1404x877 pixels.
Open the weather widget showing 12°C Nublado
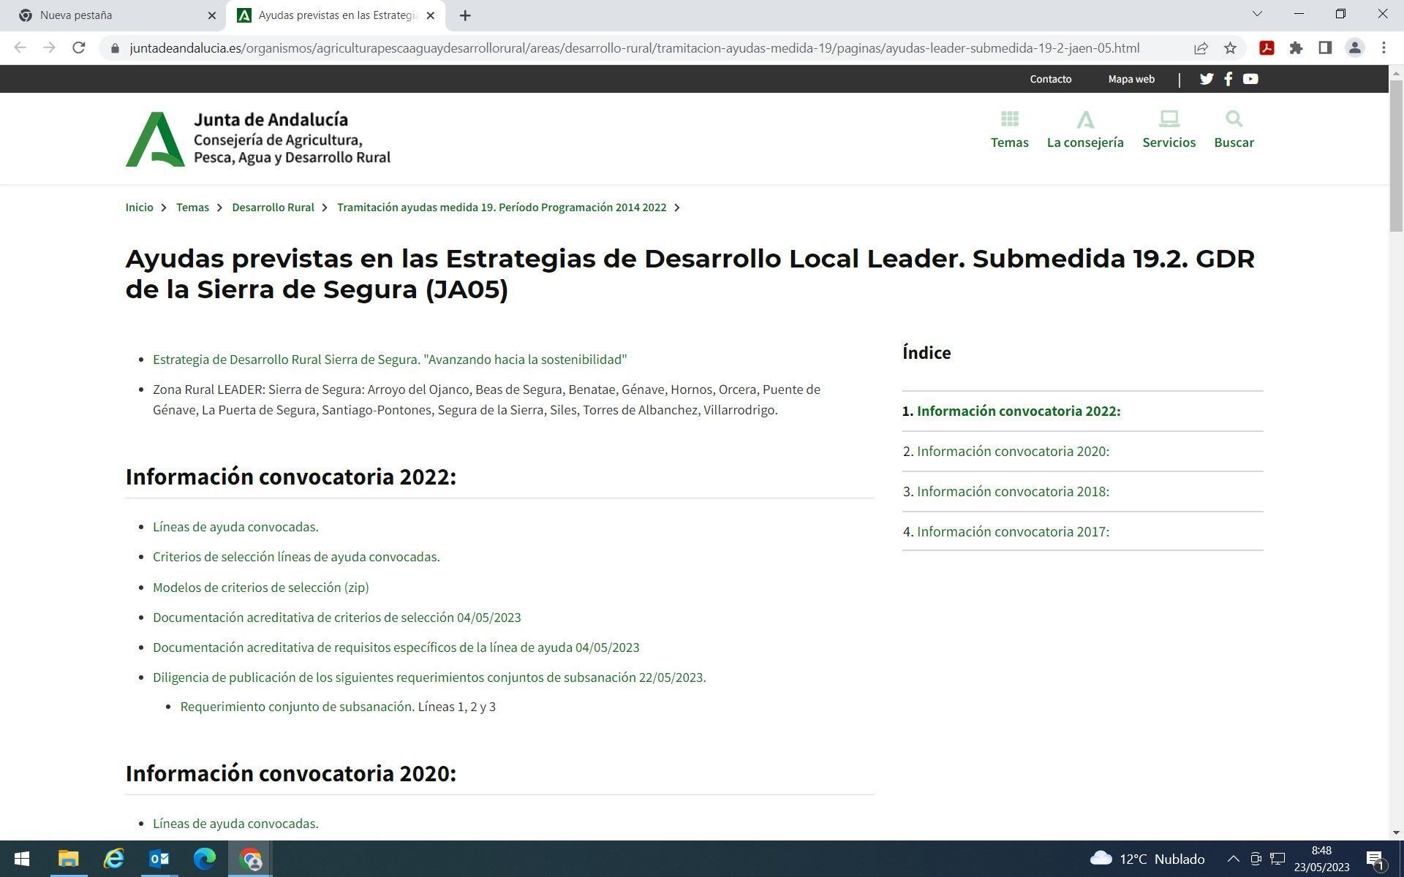tap(1147, 859)
